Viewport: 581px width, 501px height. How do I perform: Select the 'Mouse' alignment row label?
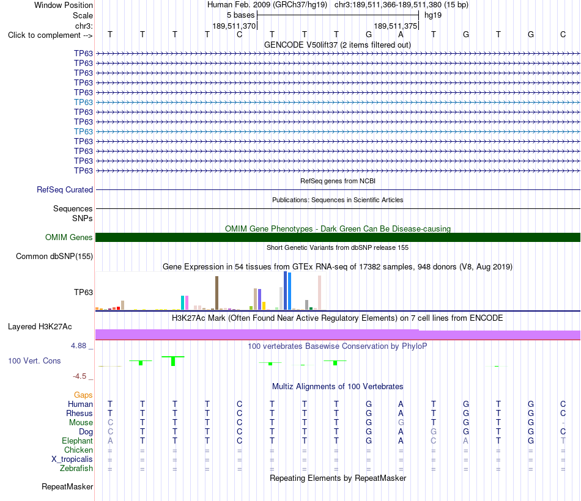81,423
